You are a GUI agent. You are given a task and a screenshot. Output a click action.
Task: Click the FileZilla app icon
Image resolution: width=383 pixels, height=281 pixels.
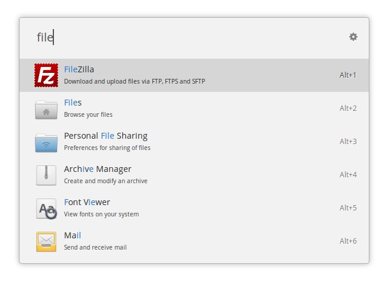(46, 75)
